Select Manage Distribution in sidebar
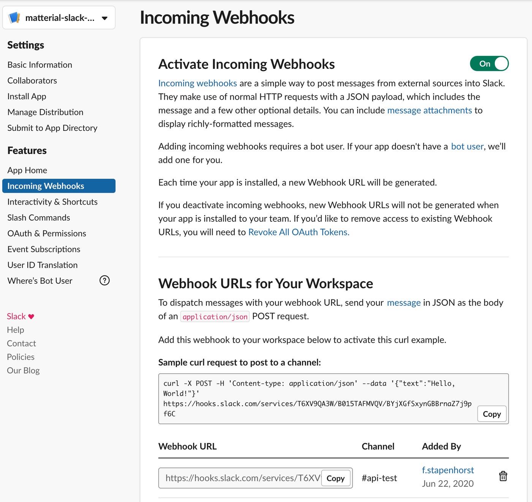 (46, 112)
